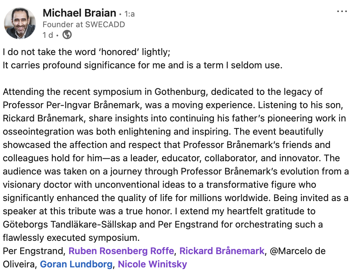Click the 1:a connection degree badge
Screen dimensions: 358x280
130,14
